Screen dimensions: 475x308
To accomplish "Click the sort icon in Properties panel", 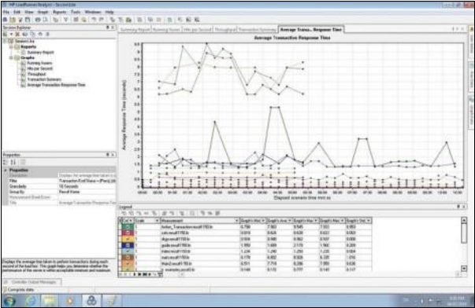I will coord(13,163).
